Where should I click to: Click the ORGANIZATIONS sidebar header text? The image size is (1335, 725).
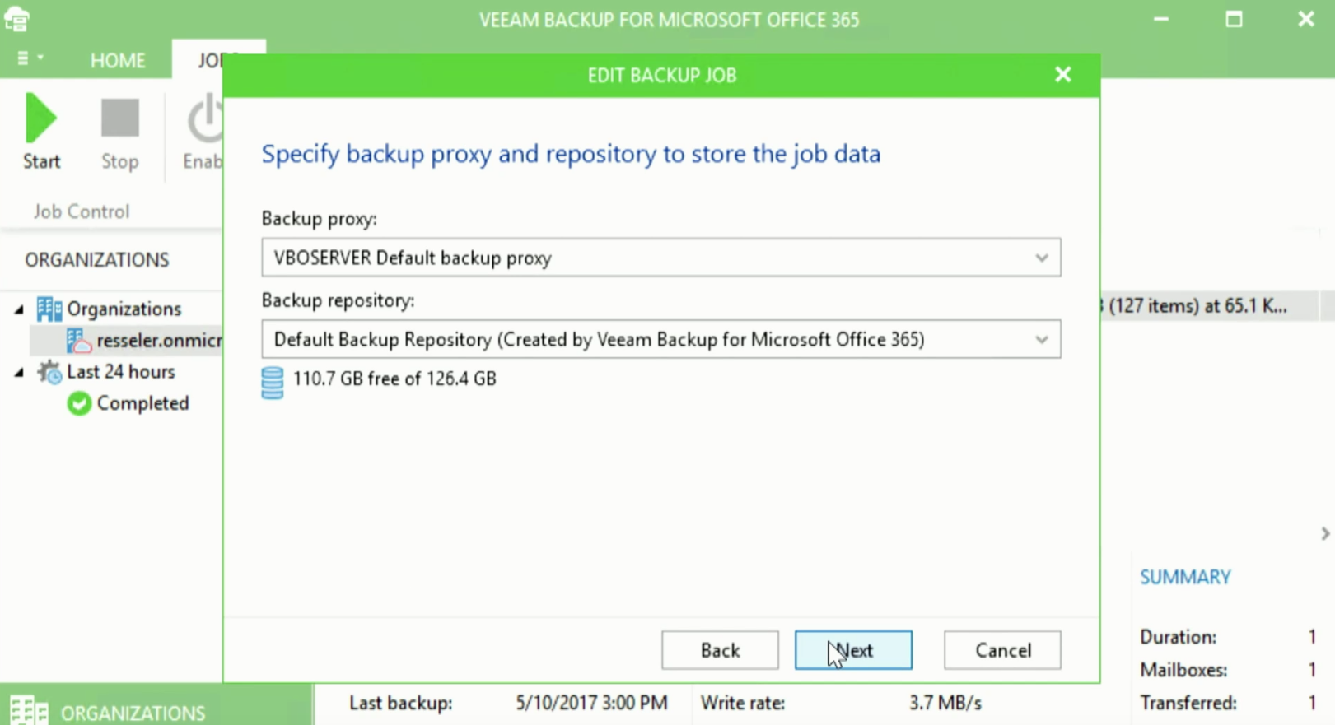pyautogui.click(x=97, y=260)
